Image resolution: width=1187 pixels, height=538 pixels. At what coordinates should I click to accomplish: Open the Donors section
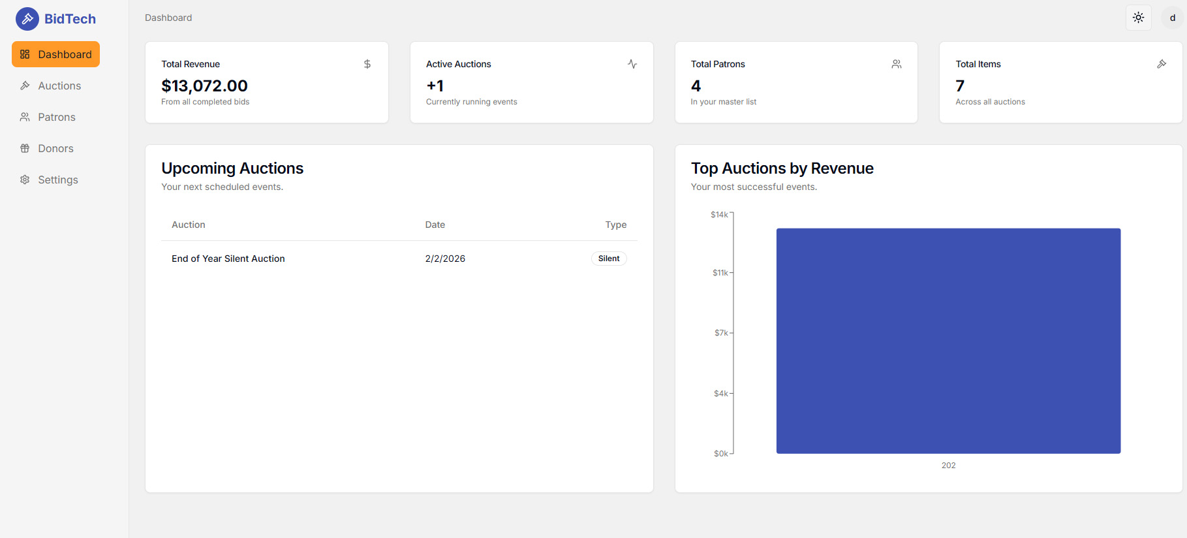point(55,148)
